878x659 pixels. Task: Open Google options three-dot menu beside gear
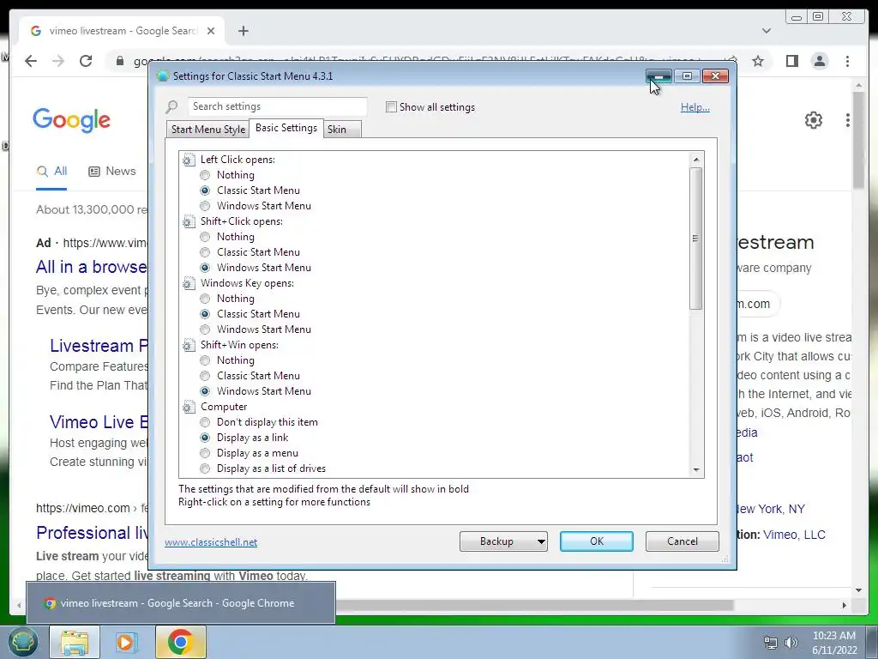(848, 120)
